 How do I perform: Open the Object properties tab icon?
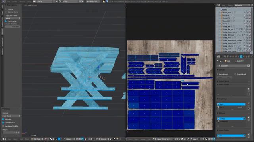(x=233, y=56)
